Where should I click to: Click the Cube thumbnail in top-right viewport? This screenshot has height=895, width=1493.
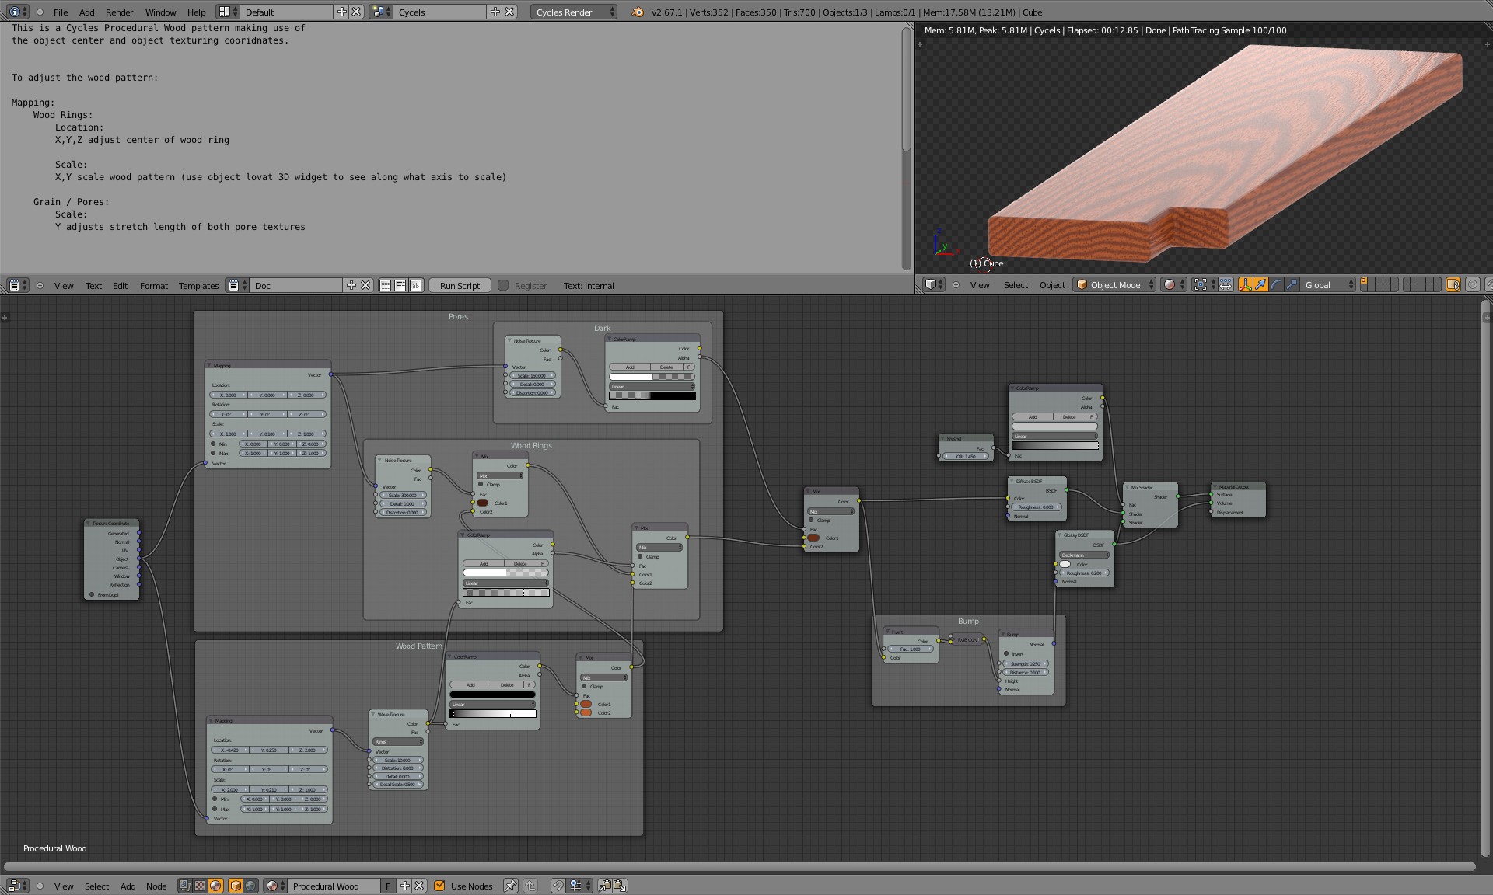point(981,263)
